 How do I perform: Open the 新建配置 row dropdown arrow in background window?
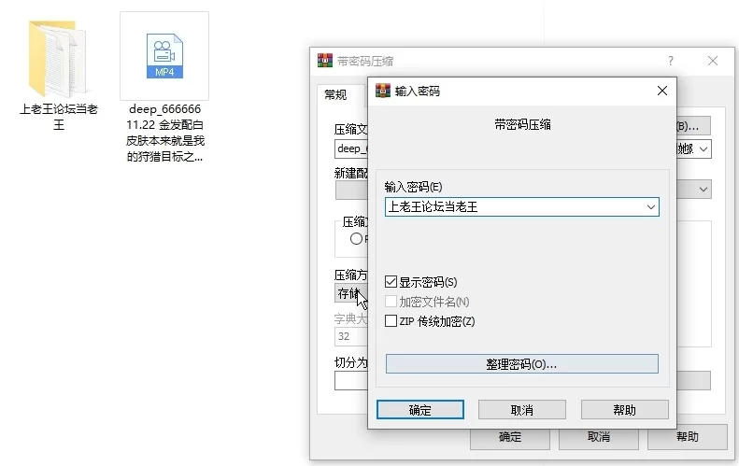coord(703,190)
